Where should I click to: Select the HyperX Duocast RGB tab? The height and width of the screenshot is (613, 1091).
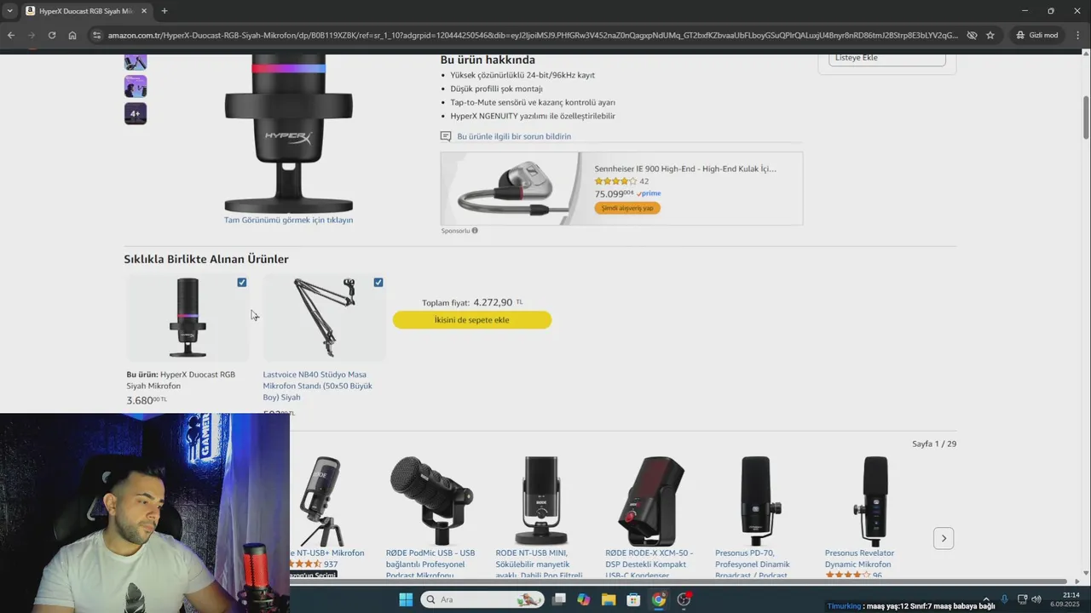tap(85, 11)
